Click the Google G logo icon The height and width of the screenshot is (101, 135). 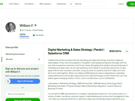click(8, 81)
